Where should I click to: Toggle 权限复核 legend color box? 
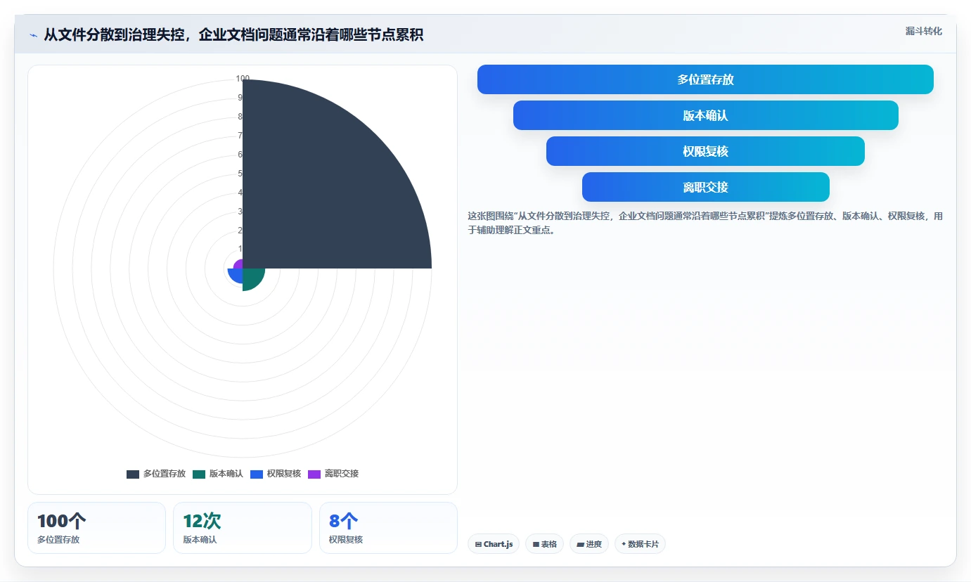[257, 474]
